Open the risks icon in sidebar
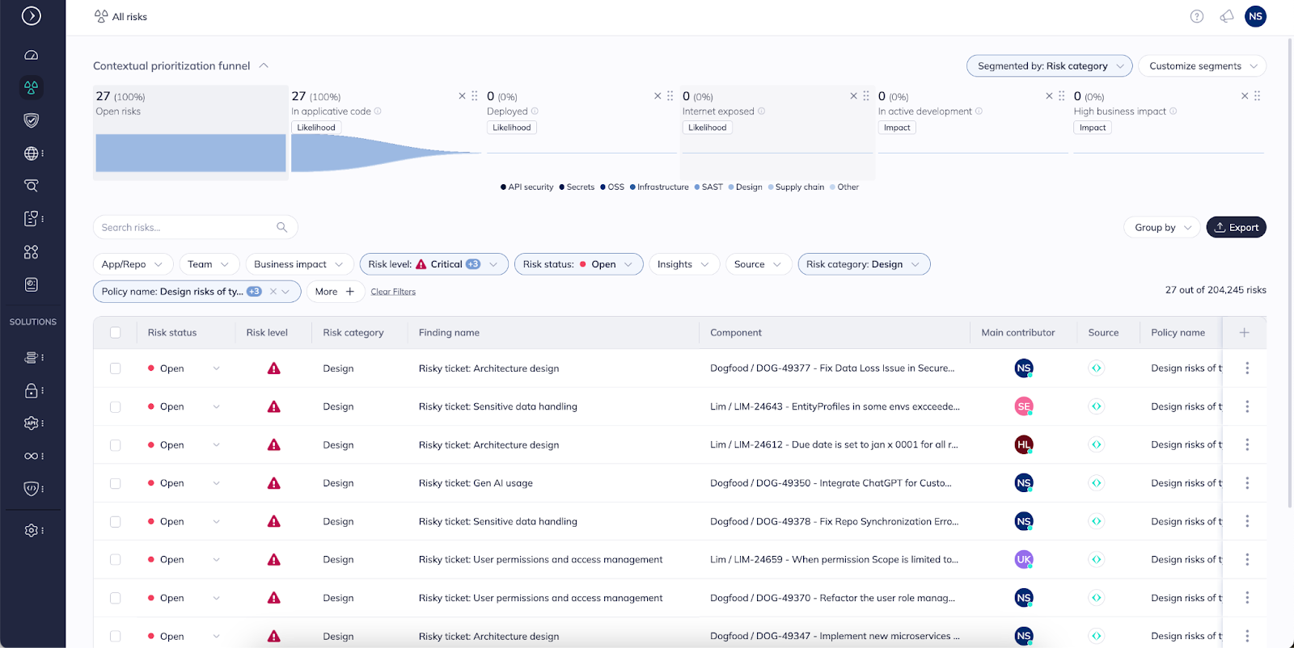 [32, 87]
